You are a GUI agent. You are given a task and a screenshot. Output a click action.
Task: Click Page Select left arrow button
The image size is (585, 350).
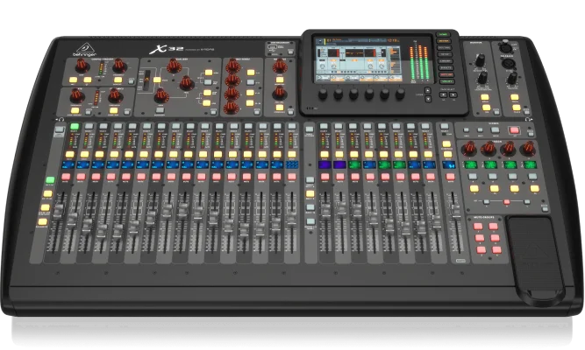click(x=443, y=95)
